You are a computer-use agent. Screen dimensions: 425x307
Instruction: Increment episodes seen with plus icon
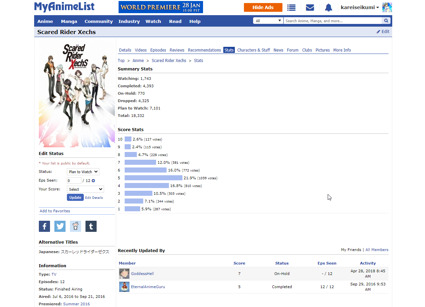tap(93, 181)
